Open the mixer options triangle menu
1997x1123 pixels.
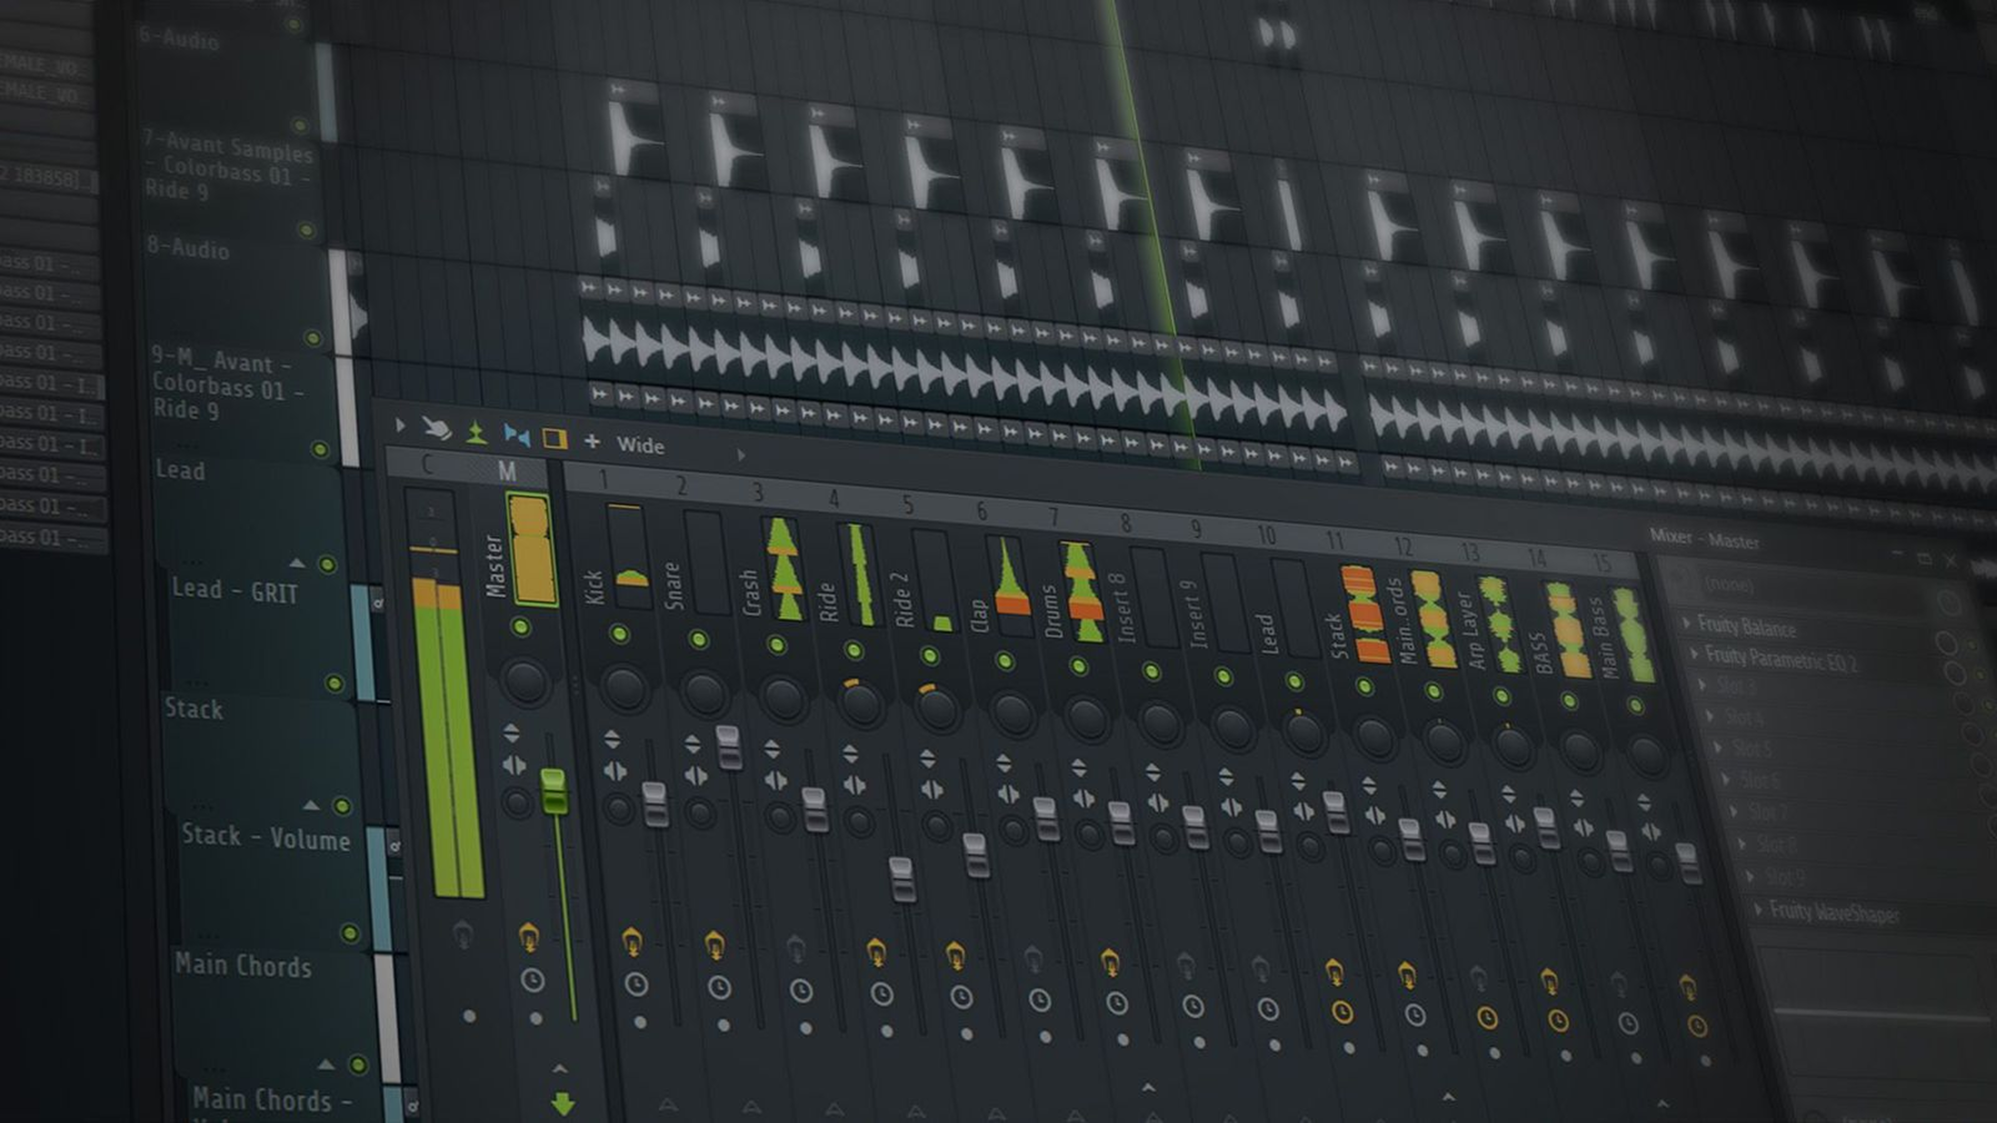click(399, 425)
